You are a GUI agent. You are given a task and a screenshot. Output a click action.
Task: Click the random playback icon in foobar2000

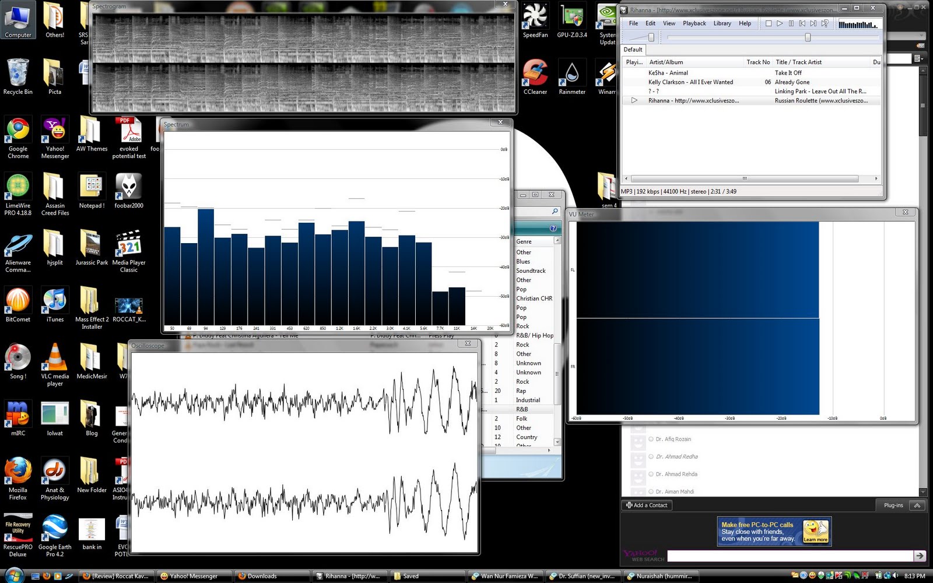point(825,23)
